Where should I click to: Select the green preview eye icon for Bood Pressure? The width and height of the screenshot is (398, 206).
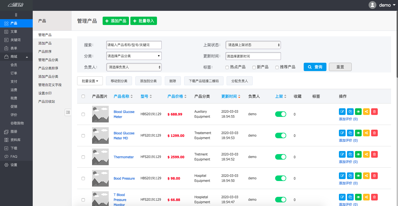tap(358, 175)
